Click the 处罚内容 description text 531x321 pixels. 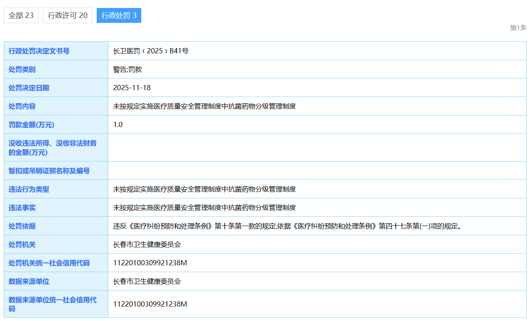click(x=204, y=106)
